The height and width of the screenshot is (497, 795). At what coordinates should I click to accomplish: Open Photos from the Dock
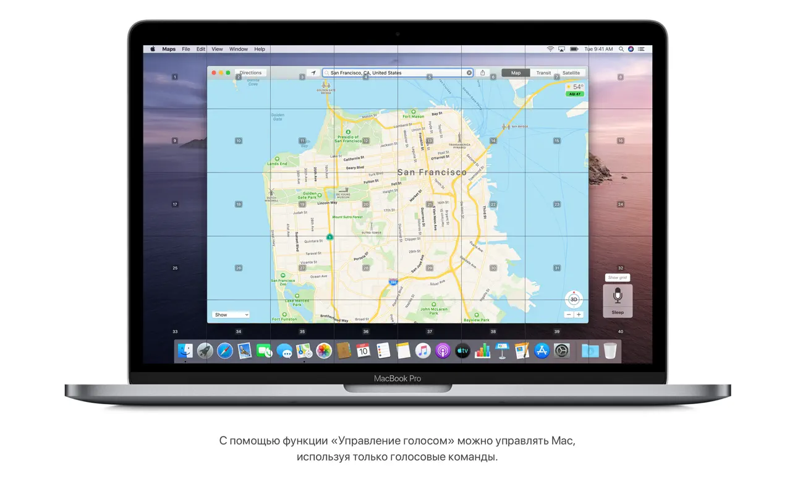coord(324,351)
